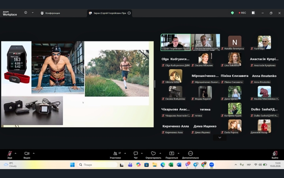Expand video options arrow next to Видео

click(x=34, y=153)
